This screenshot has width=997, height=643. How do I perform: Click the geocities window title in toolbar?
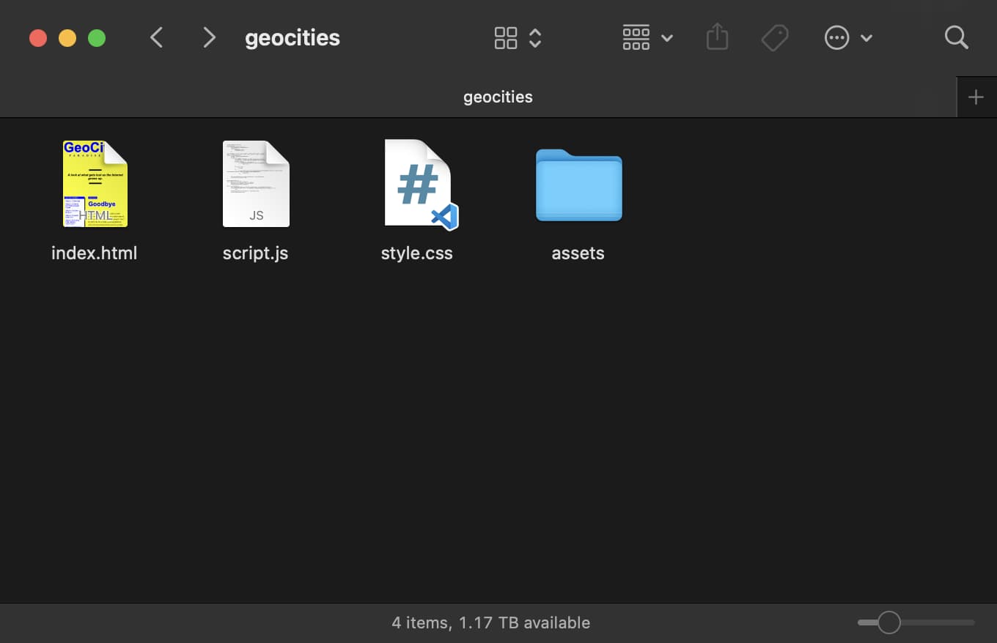(292, 38)
